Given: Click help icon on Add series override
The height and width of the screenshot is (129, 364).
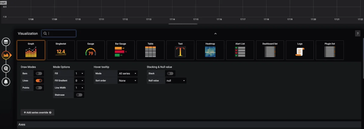Looking at the screenshot, I should 50,113.
